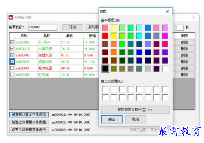
Task: Choose the salmon pink swatch in first row
Action: click(105, 28)
